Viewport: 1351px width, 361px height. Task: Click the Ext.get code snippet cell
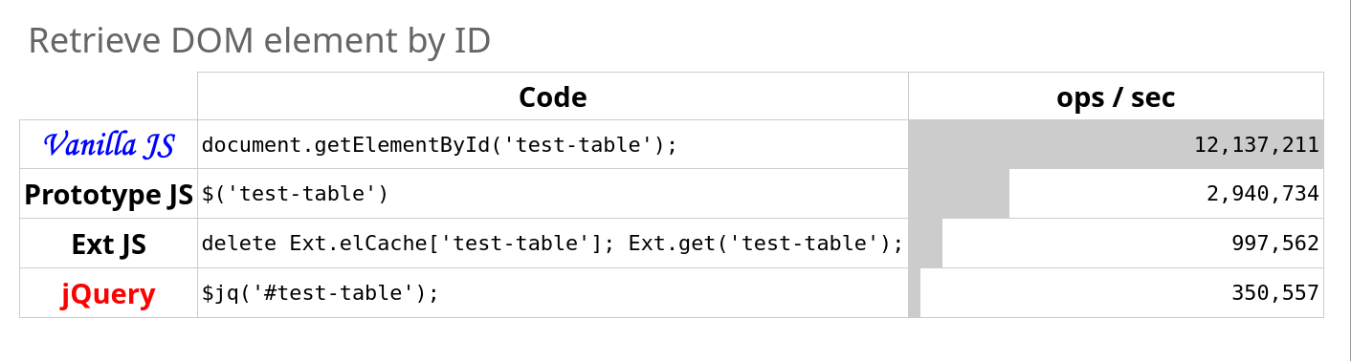[x=553, y=244]
